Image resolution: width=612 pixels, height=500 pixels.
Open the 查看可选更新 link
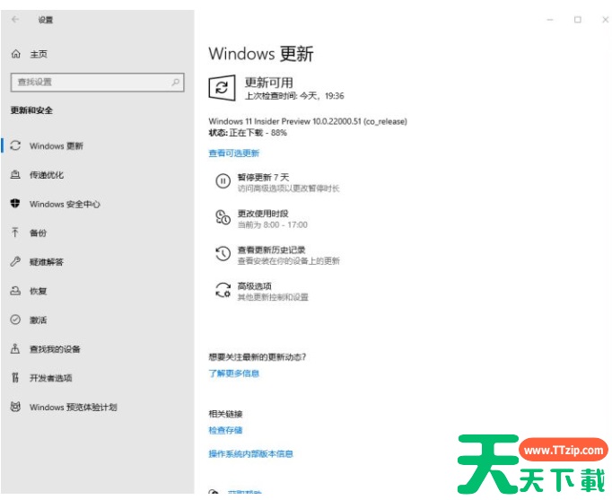pos(234,153)
